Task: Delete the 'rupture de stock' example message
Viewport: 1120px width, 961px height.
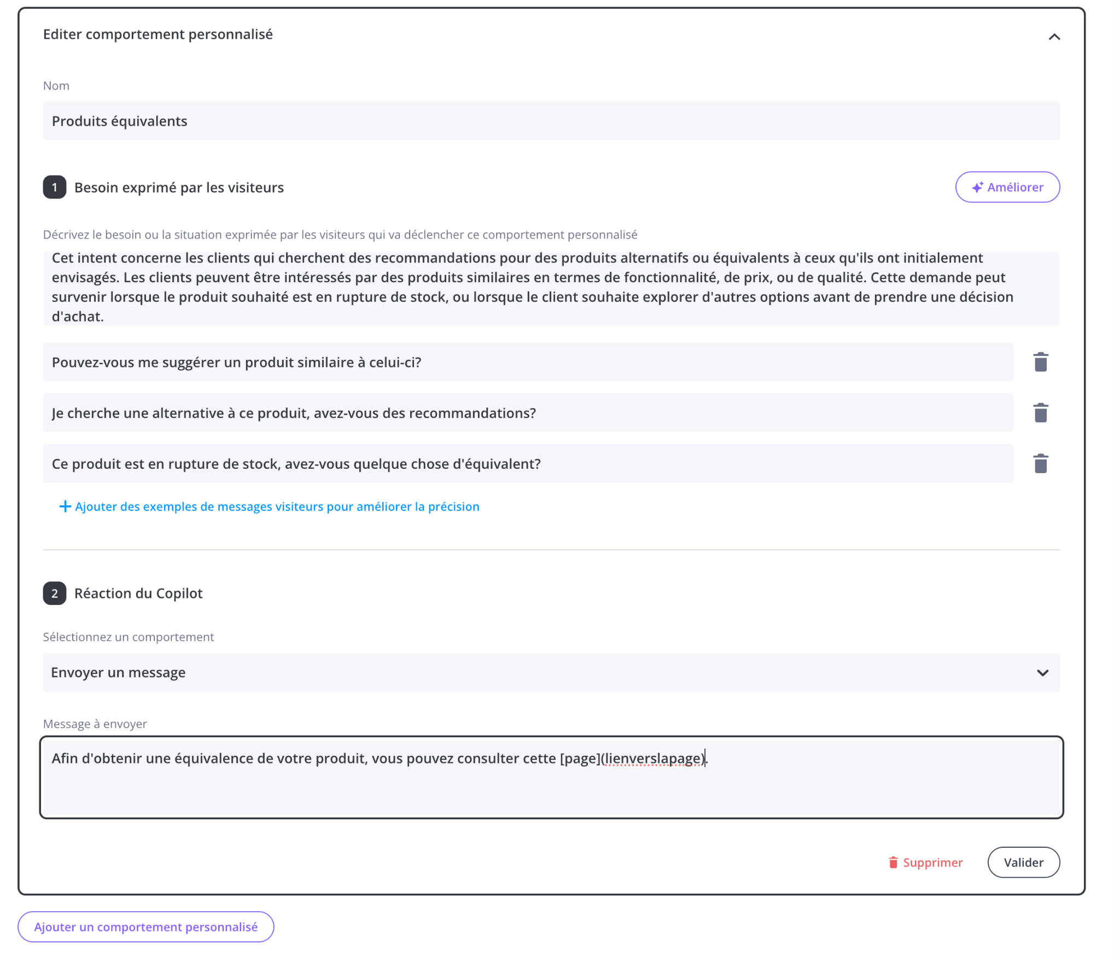Action: [x=1040, y=464]
